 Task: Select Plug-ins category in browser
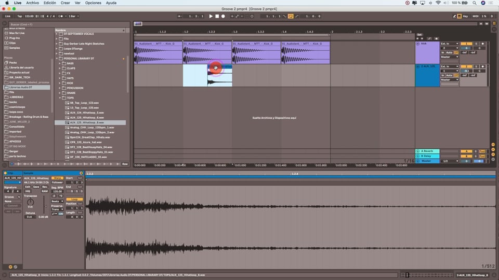click(x=15, y=38)
